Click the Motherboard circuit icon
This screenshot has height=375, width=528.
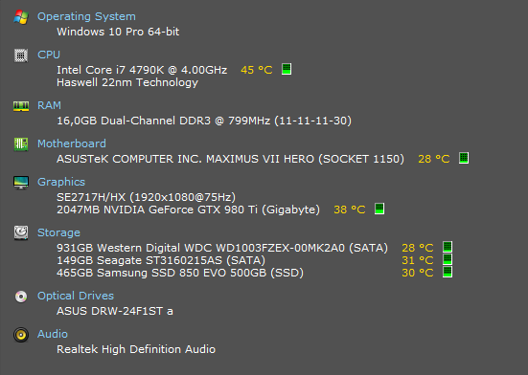tap(21, 144)
